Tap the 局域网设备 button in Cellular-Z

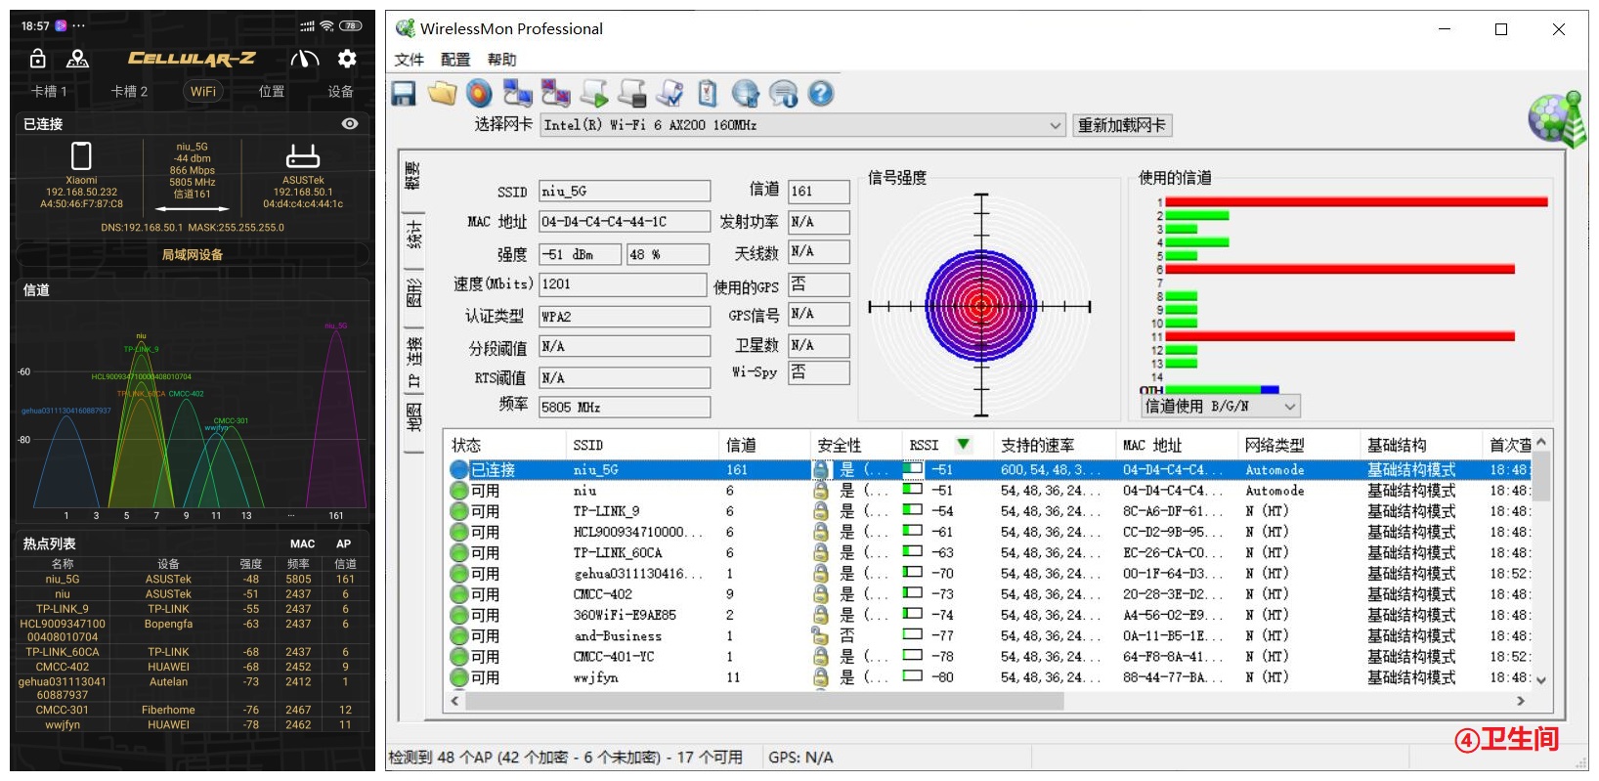click(x=193, y=254)
